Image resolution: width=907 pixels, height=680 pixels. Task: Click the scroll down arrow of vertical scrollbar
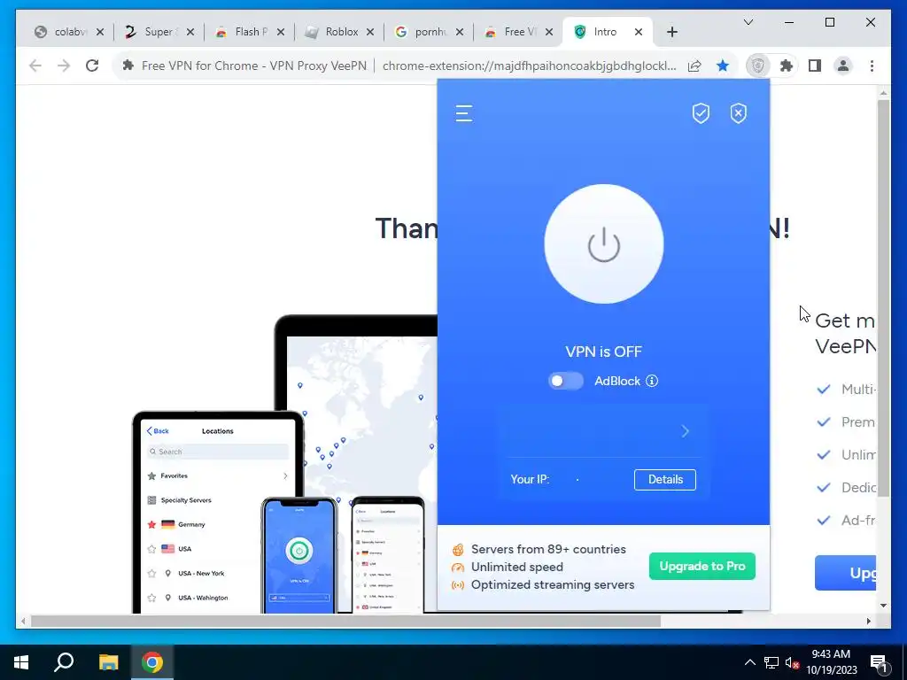tap(883, 606)
